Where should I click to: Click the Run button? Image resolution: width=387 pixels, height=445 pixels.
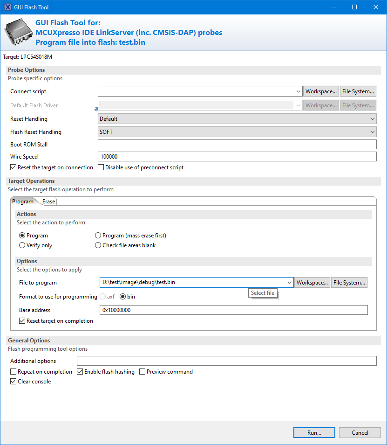click(314, 432)
